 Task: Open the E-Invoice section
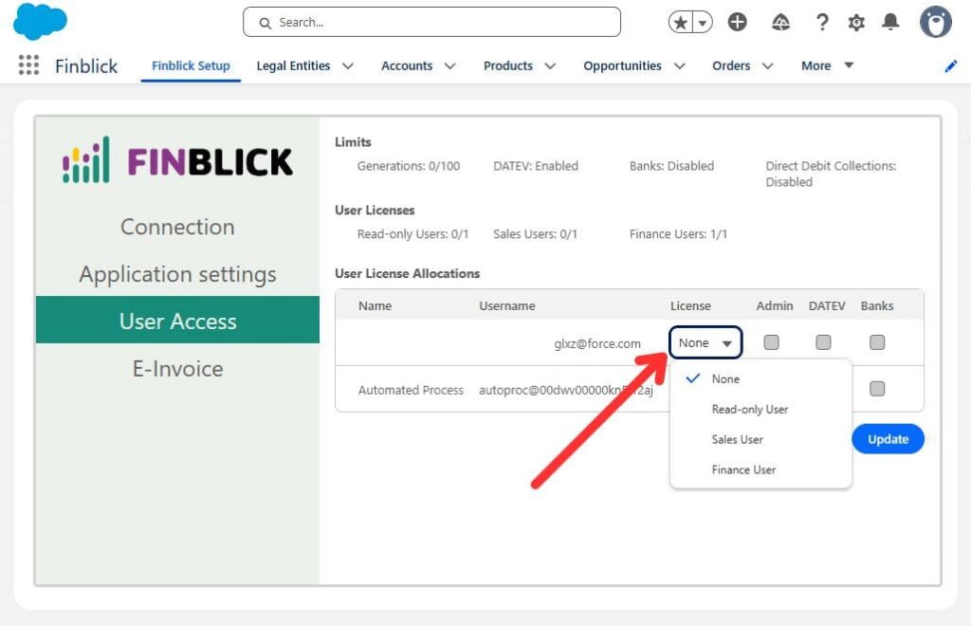click(x=177, y=368)
